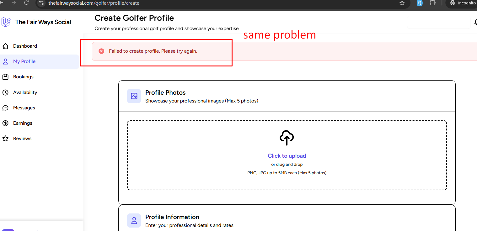Select My Profile in the sidebar
The image size is (477, 231).
[x=24, y=61]
